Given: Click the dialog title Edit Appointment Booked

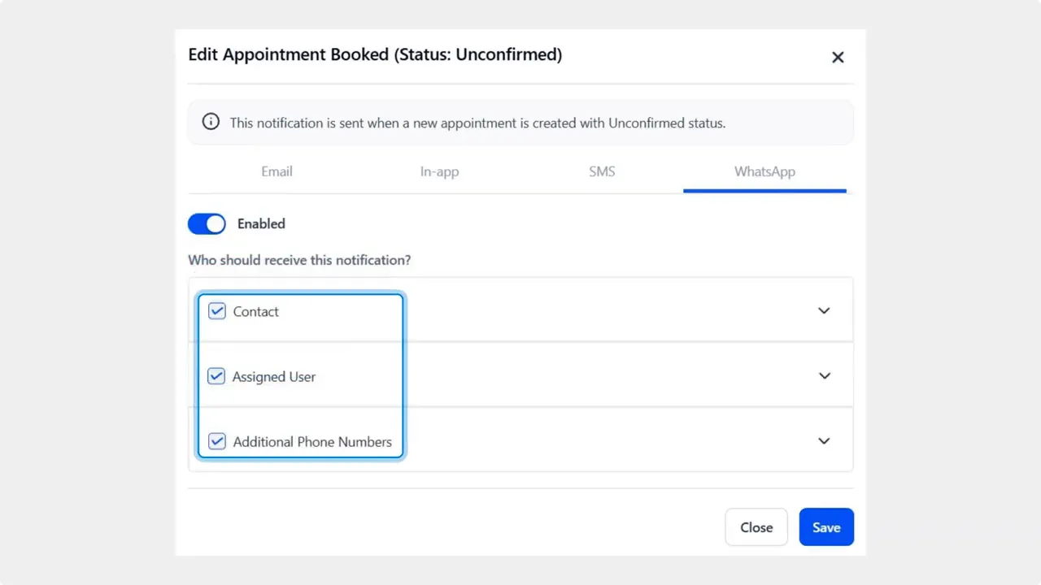Looking at the screenshot, I should click(x=375, y=54).
